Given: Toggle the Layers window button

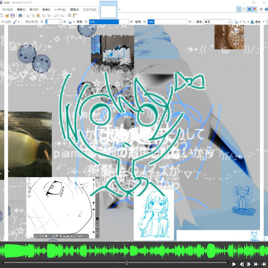Looking at the screenshot, I should [x=249, y=9].
